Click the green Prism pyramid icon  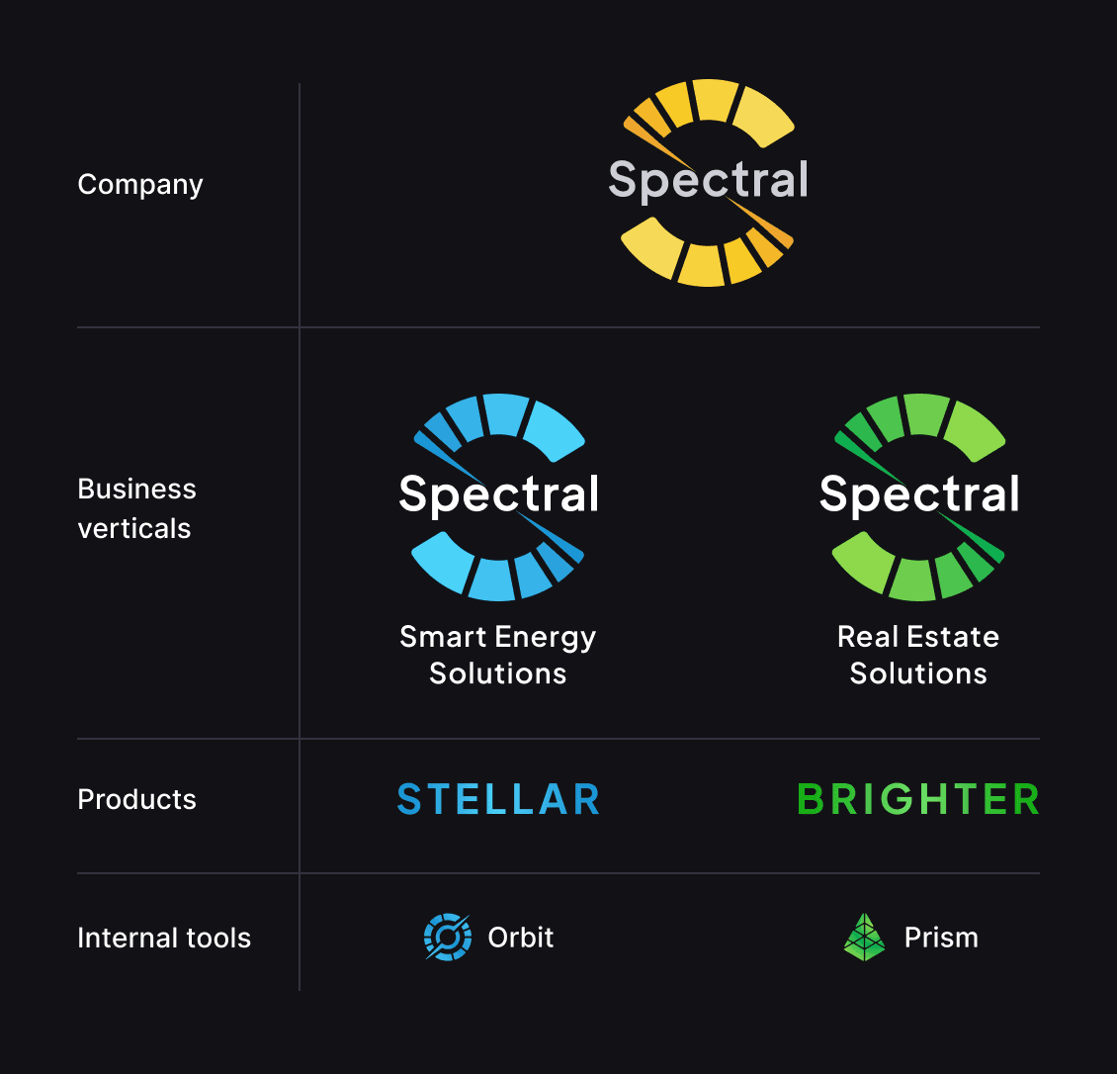click(864, 938)
